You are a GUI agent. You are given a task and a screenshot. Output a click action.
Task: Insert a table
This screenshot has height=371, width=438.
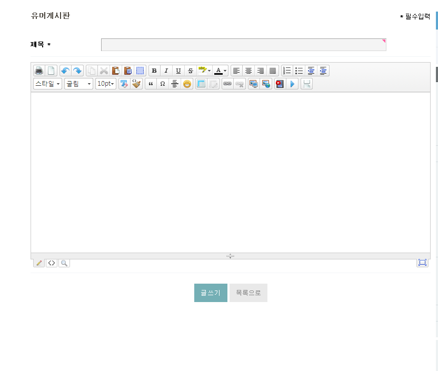(x=201, y=84)
